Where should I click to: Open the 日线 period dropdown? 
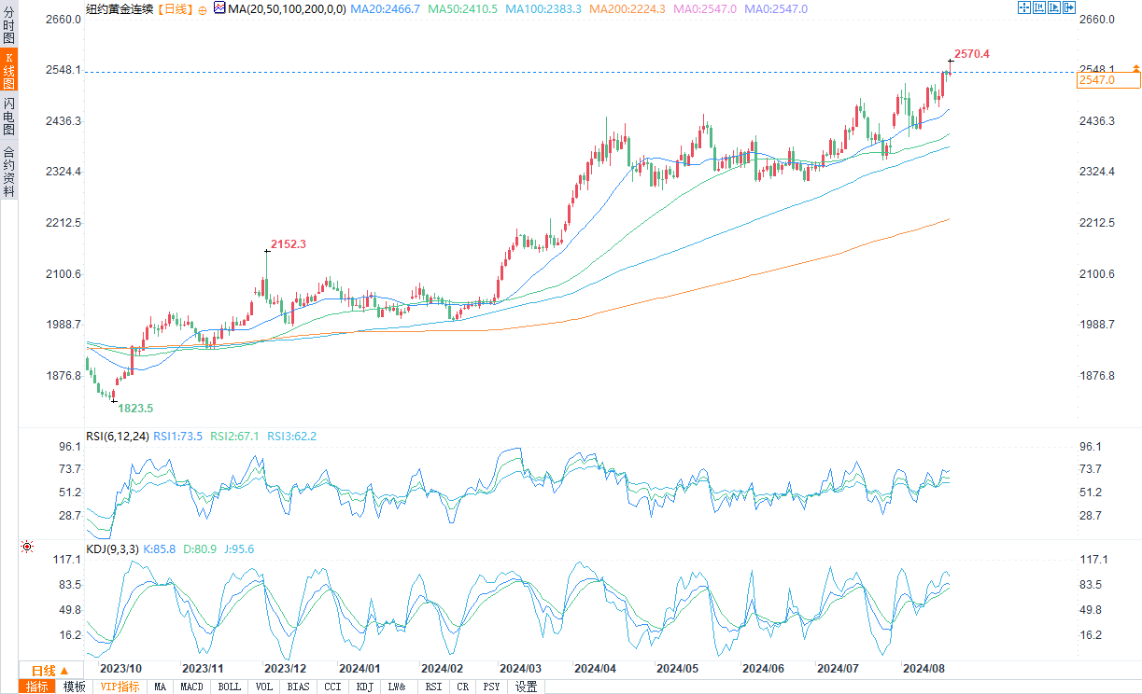49,671
